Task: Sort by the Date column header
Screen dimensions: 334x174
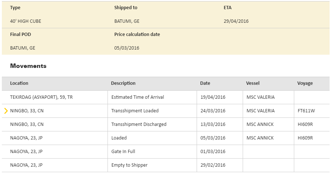Action: tap(205, 83)
